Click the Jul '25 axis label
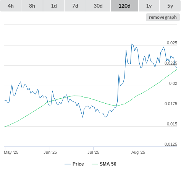Image resolution: width=181 pixels, height=174 pixels. [93, 152]
